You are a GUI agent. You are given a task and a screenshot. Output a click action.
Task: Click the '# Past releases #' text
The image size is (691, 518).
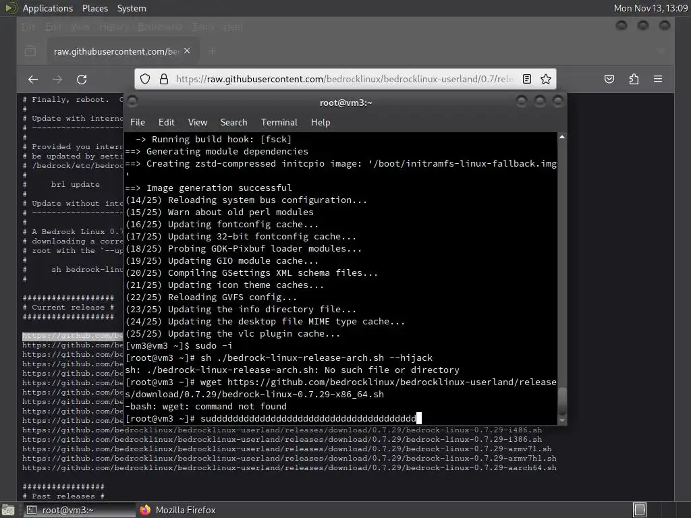63,496
